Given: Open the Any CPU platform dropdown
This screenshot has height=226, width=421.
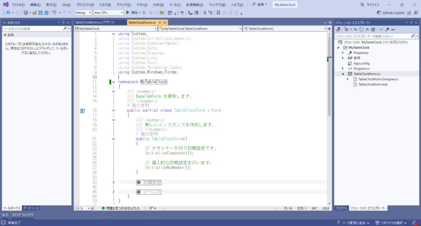Looking at the screenshot, I should [x=109, y=13].
